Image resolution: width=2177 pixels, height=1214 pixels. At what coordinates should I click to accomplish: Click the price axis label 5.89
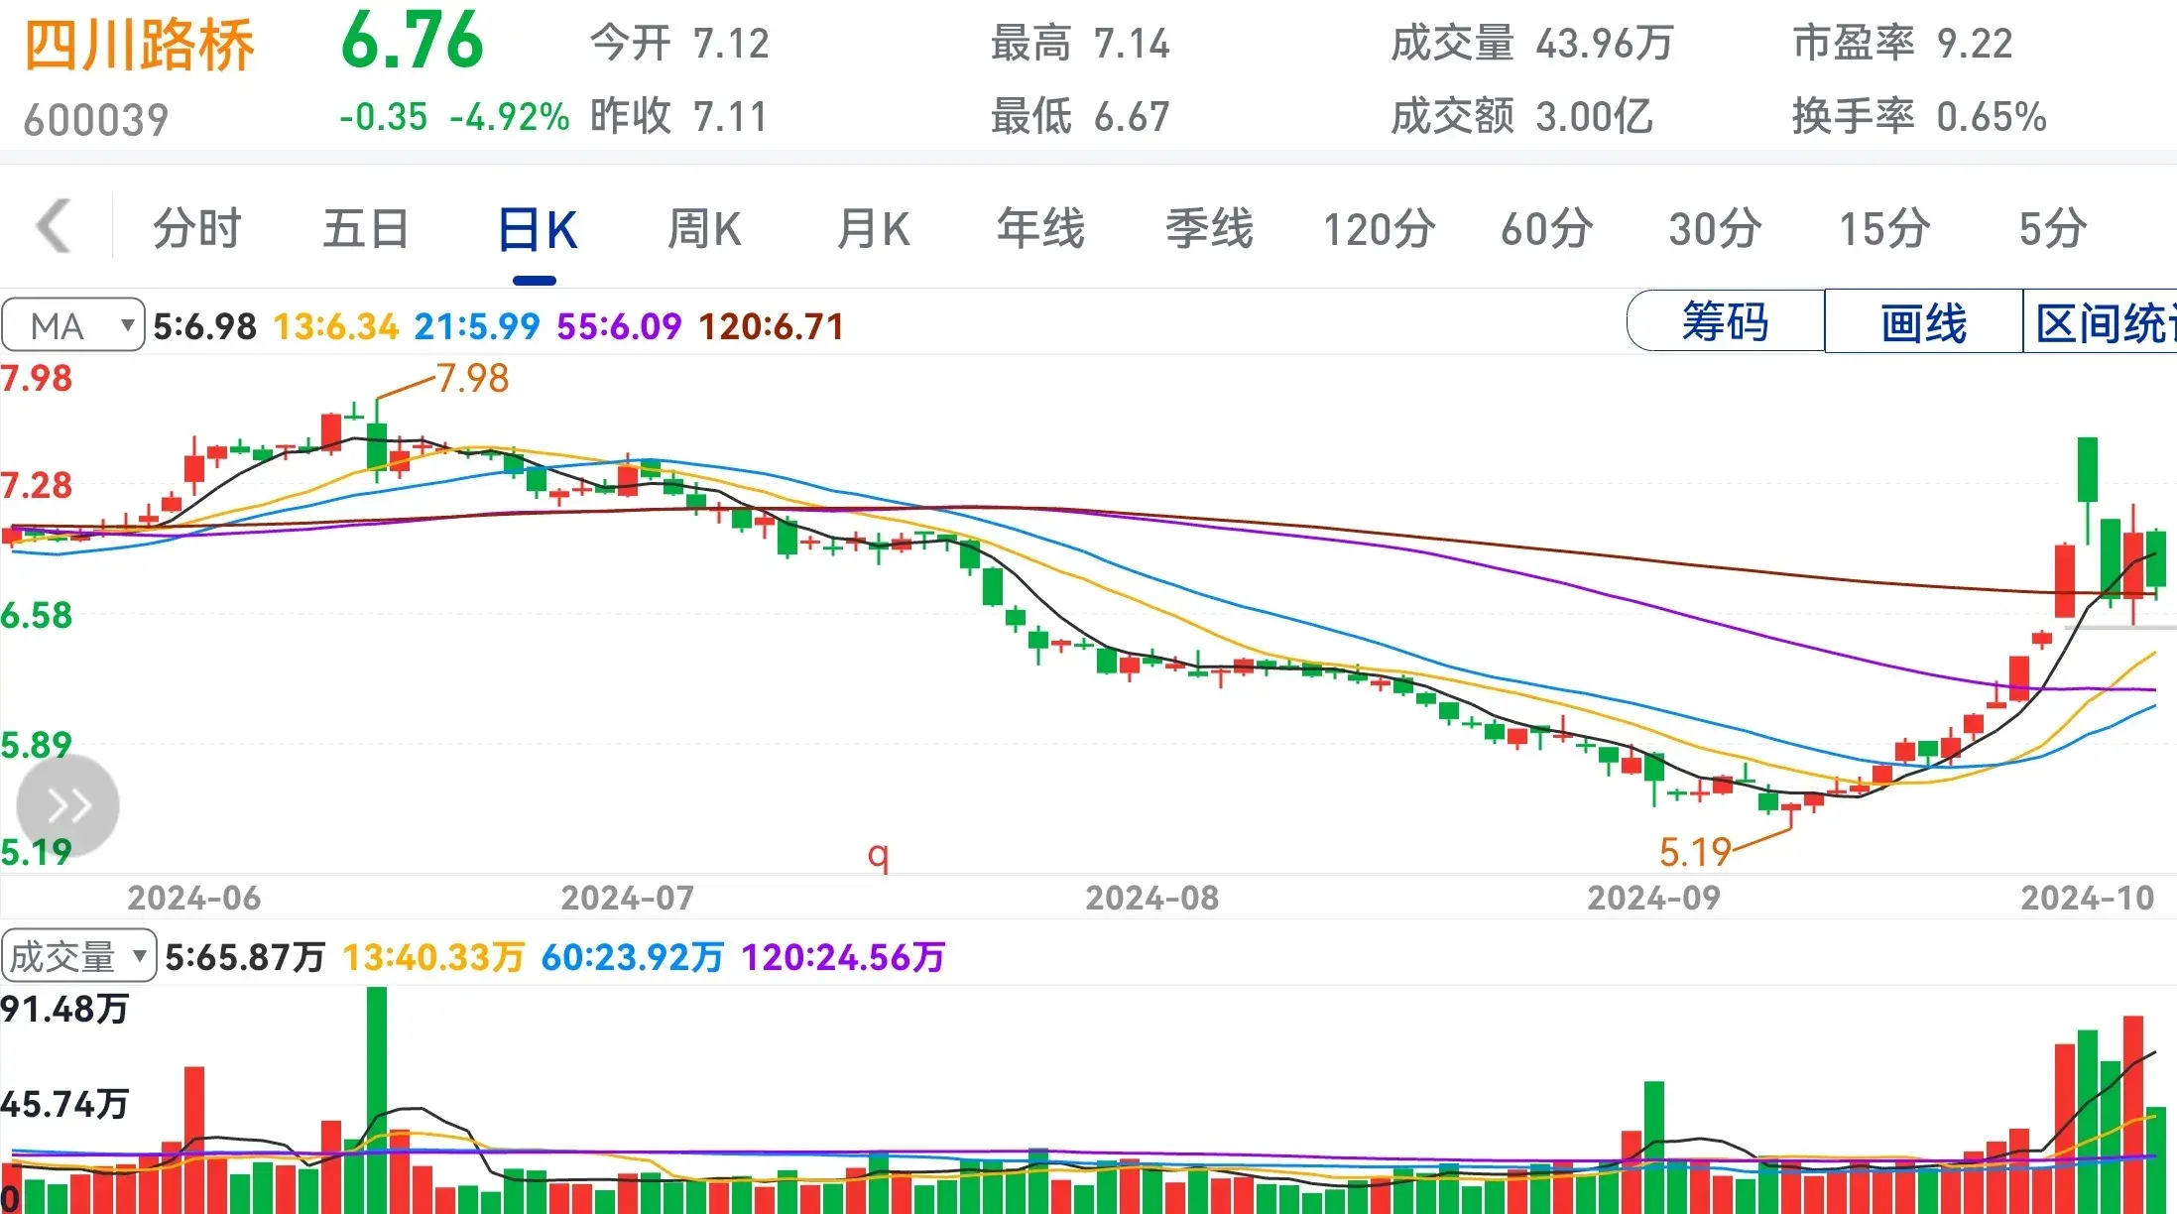[37, 745]
